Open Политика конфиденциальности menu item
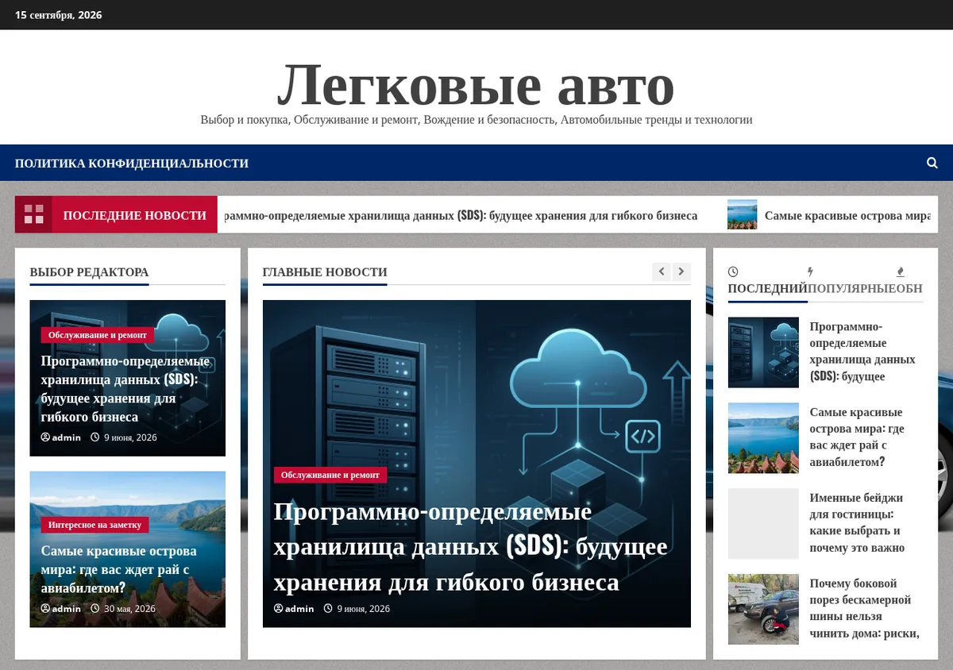Screen dimensions: 953x670 [132, 163]
